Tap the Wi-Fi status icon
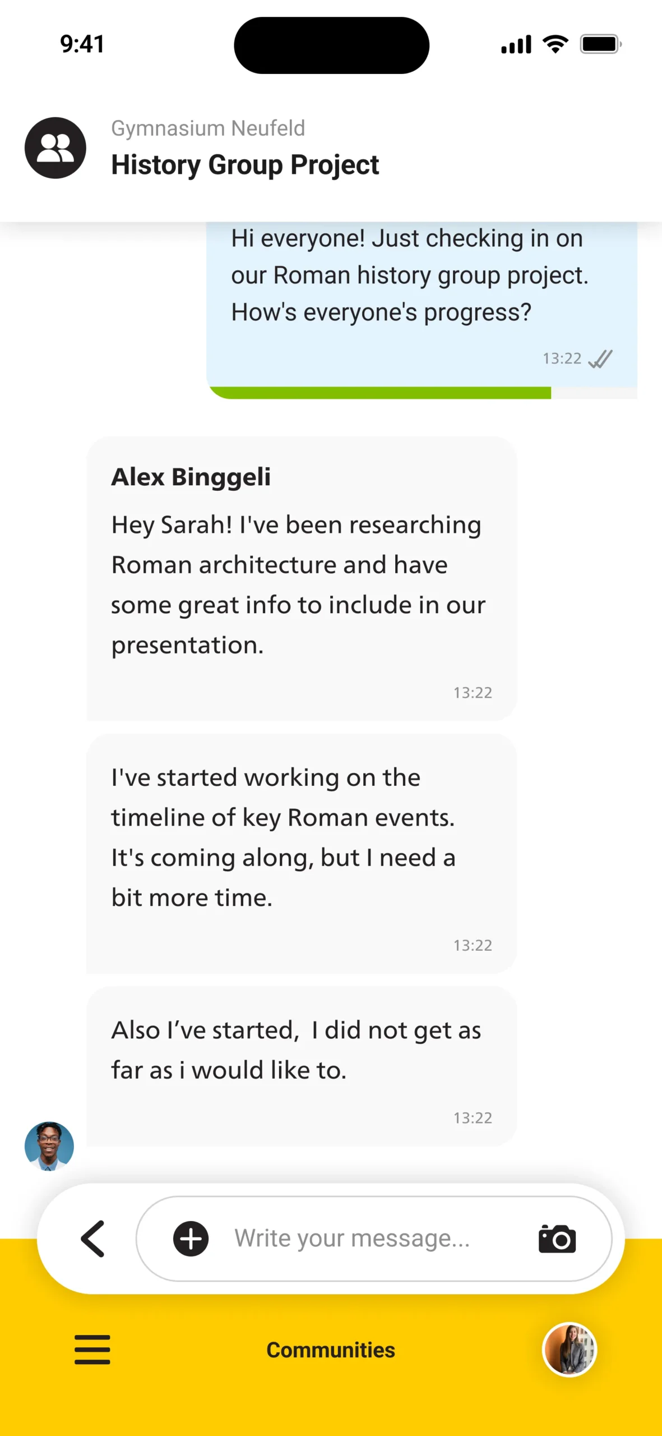The image size is (662, 1436). [555, 44]
